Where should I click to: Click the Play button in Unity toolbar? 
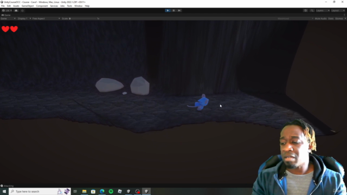[x=168, y=10]
